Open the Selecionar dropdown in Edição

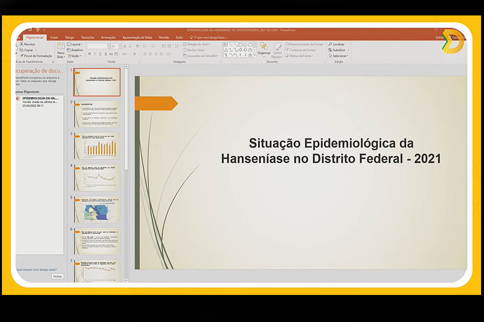click(x=339, y=56)
